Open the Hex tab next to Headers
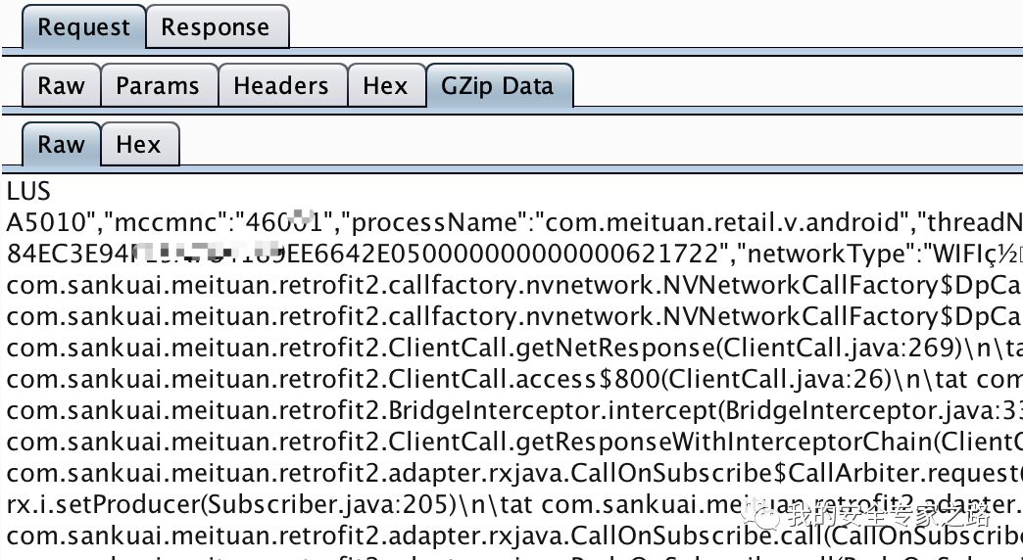Viewport: 1023px width, 560px height. pyautogui.click(x=385, y=85)
